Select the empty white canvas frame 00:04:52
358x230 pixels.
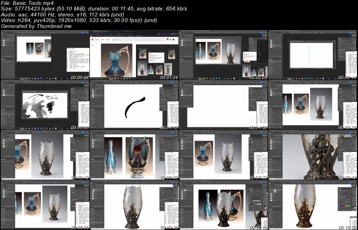223,105
